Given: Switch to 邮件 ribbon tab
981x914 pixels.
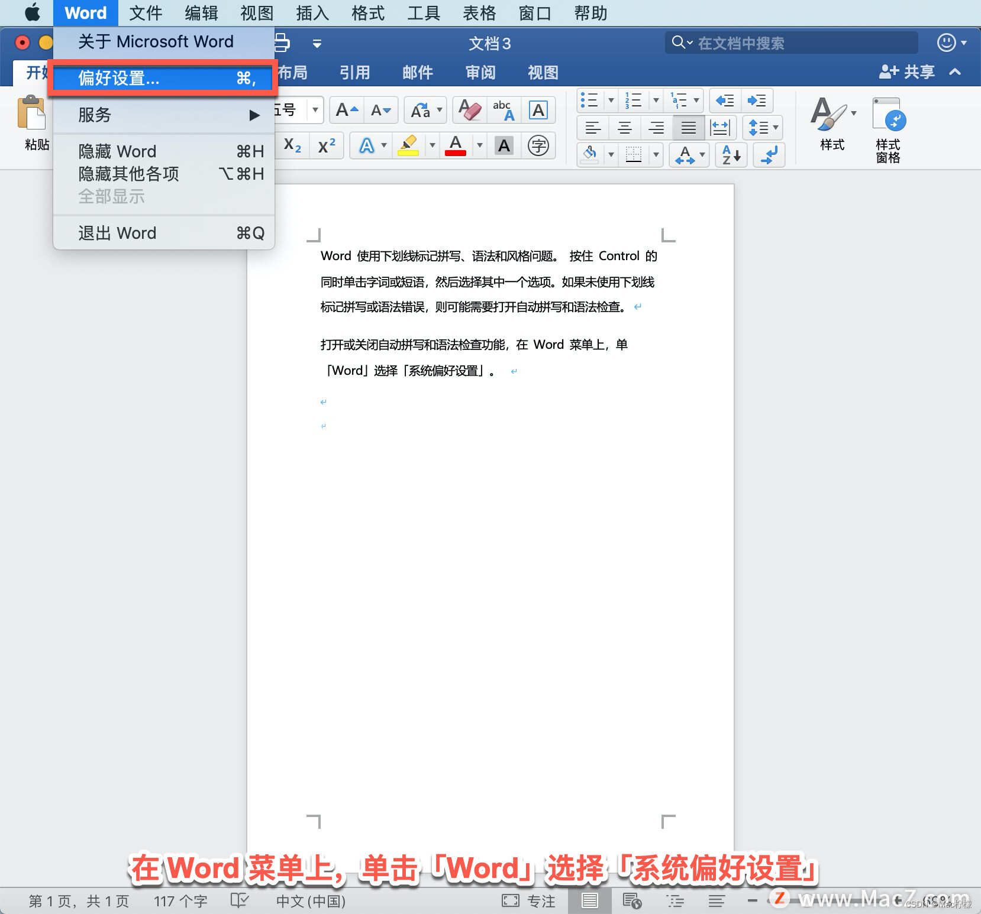Looking at the screenshot, I should (x=418, y=72).
